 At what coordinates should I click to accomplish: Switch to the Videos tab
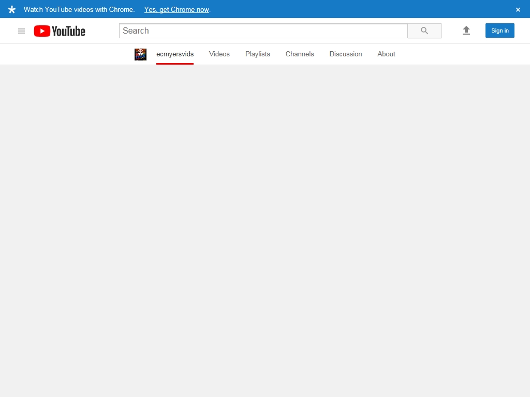pos(219,54)
